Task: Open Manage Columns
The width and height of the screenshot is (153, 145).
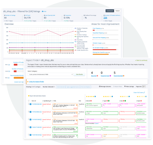Action: [x=105, y=86]
